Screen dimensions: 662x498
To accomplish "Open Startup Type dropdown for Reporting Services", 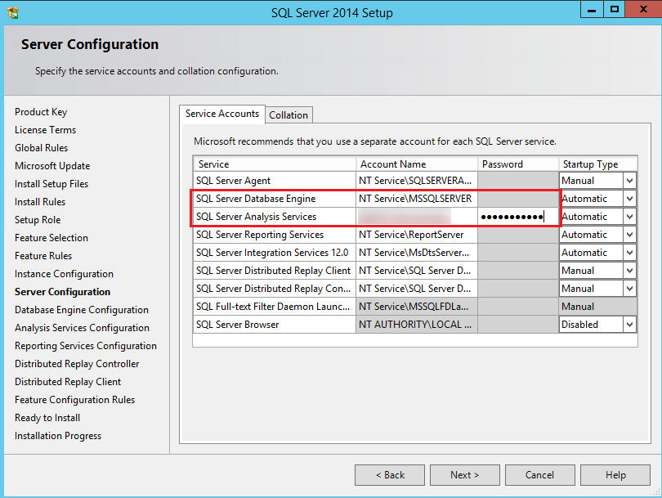I will point(629,235).
